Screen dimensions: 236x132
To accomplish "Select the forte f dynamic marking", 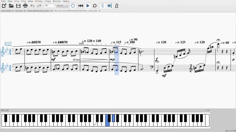I will point(157,60).
